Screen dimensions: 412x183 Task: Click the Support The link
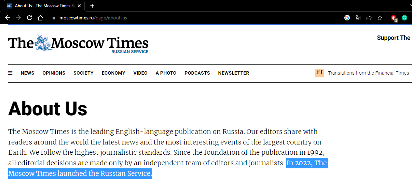tap(394, 38)
